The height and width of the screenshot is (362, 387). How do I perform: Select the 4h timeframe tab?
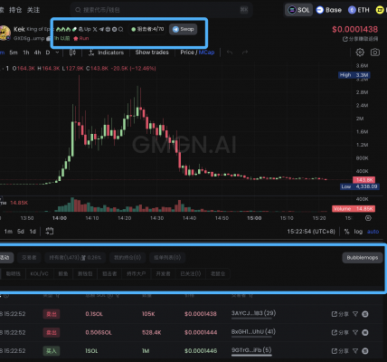pyautogui.click(x=37, y=52)
